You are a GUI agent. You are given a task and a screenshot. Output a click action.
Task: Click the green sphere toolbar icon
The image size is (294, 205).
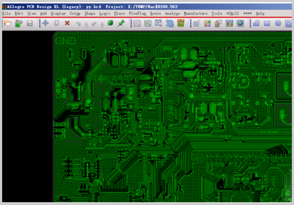[111, 23]
